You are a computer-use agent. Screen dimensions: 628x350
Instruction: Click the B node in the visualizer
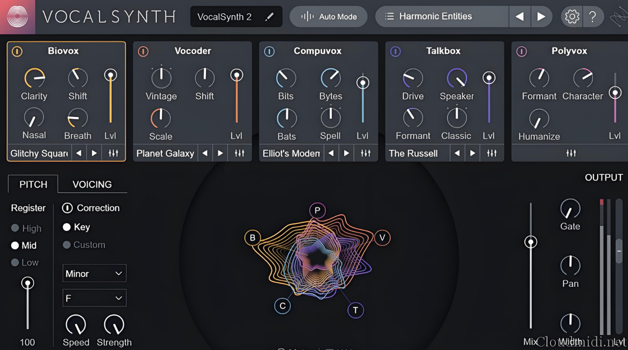coord(253,238)
